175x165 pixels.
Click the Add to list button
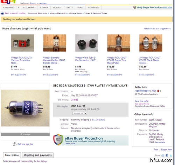click(x=78, y=113)
